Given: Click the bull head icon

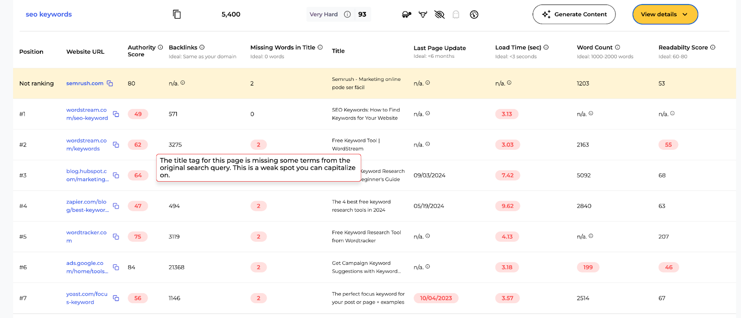Looking at the screenshot, I should tap(423, 14).
